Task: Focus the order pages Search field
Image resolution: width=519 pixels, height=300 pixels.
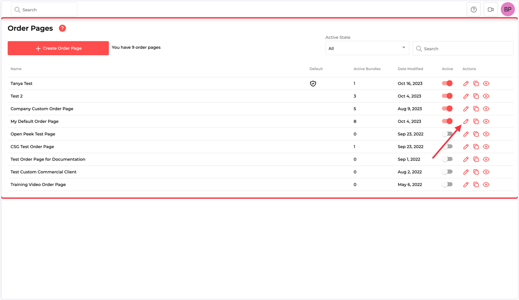Action: point(463,48)
